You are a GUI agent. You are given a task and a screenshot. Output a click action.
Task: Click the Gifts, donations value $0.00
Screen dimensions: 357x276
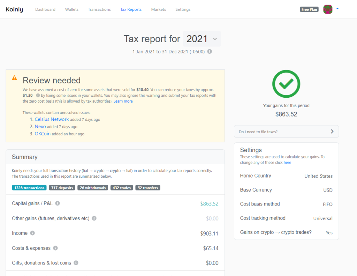coord(212,263)
